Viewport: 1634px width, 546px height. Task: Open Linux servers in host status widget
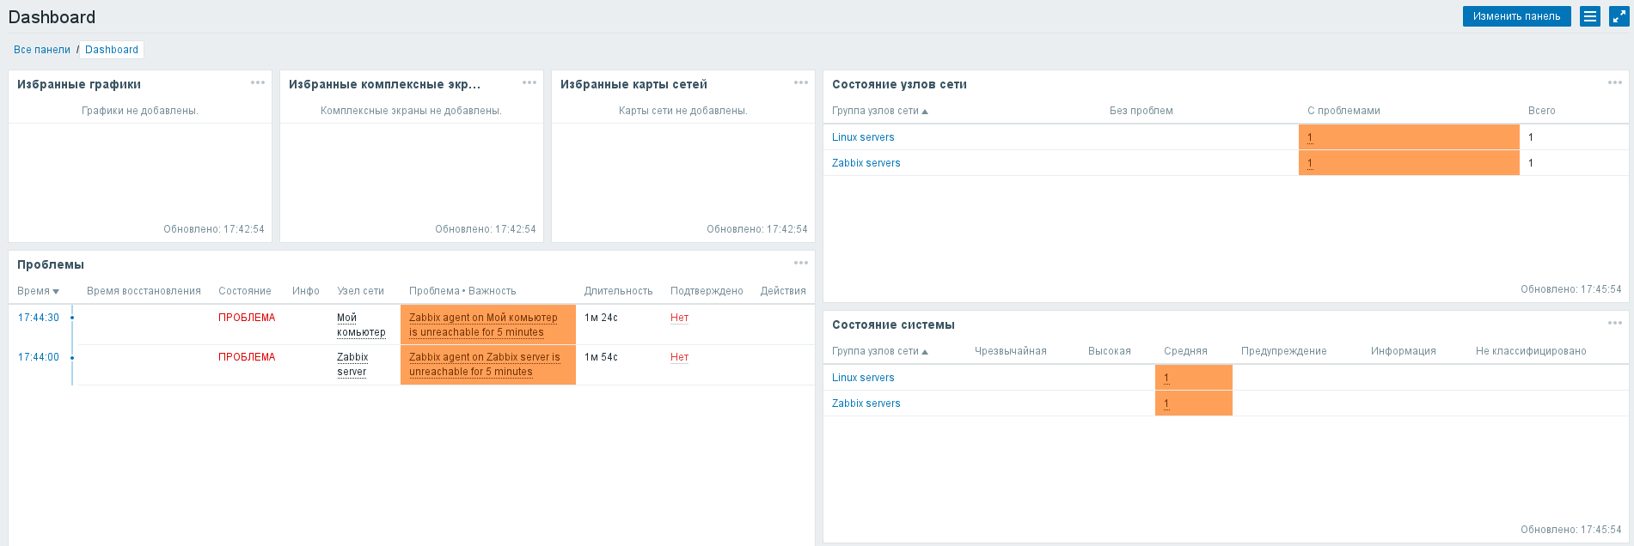tap(863, 137)
